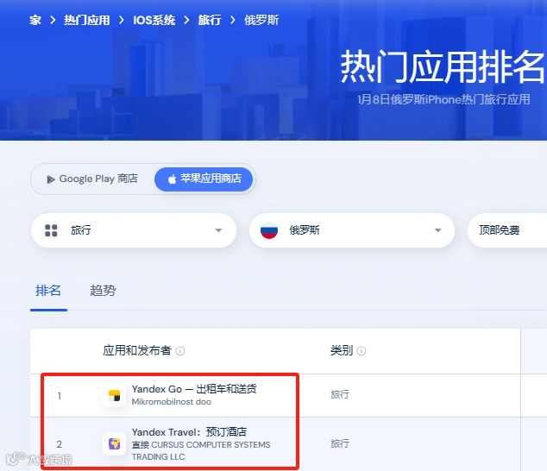The height and width of the screenshot is (471, 547).
Task: Click the 俄罗斯 breadcrumb item
Action: pyautogui.click(x=261, y=20)
